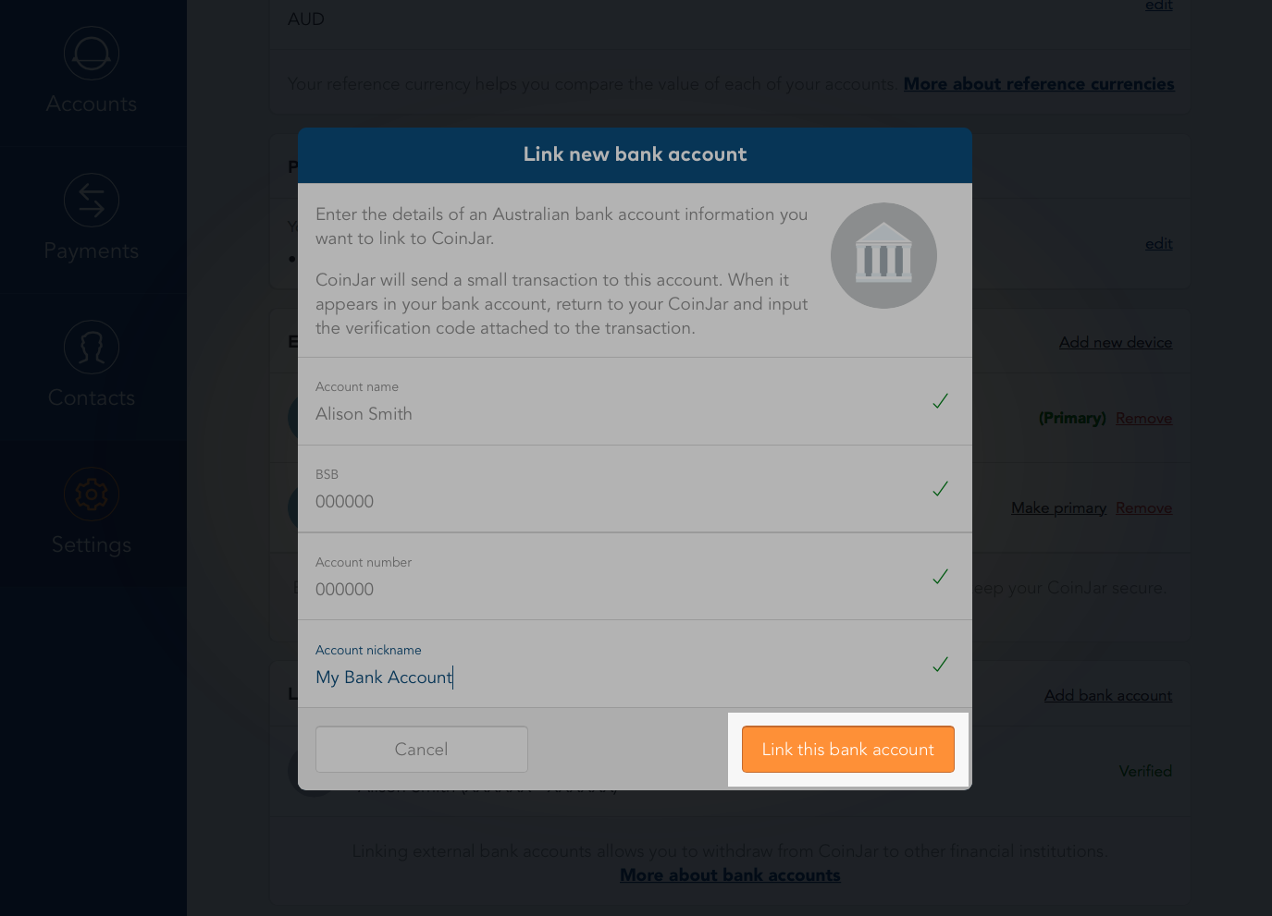This screenshot has height=916, width=1272.
Task: Open More about reference currencies link
Action: [1039, 84]
